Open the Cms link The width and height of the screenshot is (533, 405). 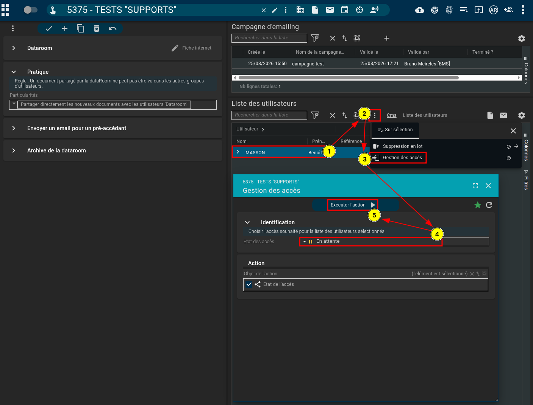(392, 115)
